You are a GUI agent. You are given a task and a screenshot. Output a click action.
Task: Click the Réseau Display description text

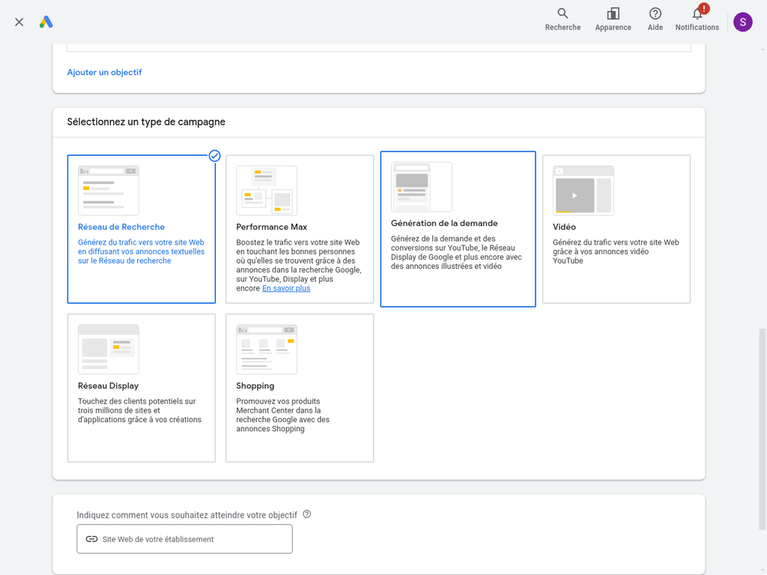pos(139,410)
